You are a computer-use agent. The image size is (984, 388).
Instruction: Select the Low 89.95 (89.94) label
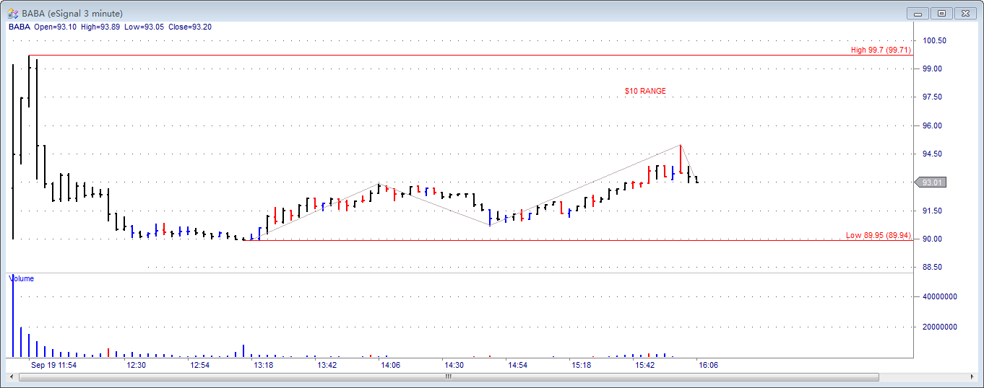tap(879, 235)
